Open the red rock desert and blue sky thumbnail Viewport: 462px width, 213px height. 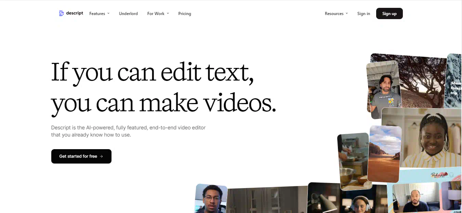[x=384, y=154]
